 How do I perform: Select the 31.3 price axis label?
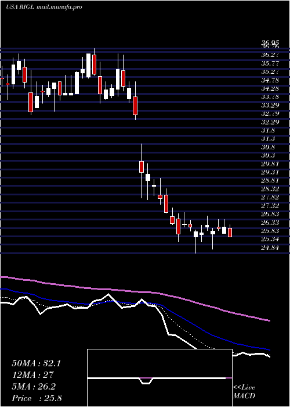pos(268,138)
